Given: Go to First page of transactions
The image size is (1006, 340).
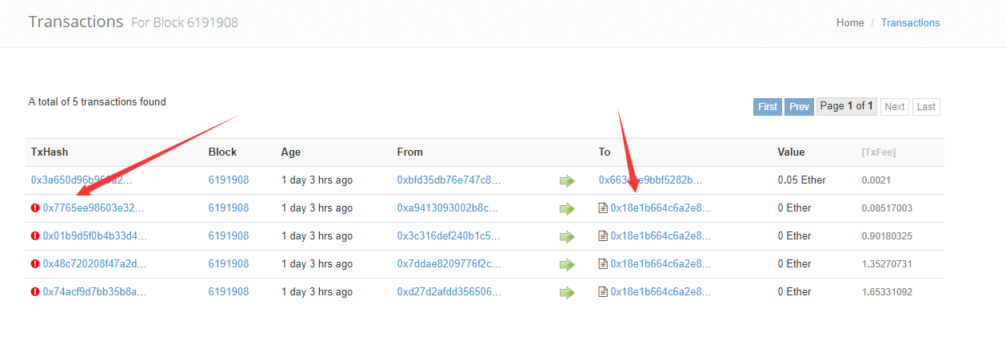Looking at the screenshot, I should 768,107.
